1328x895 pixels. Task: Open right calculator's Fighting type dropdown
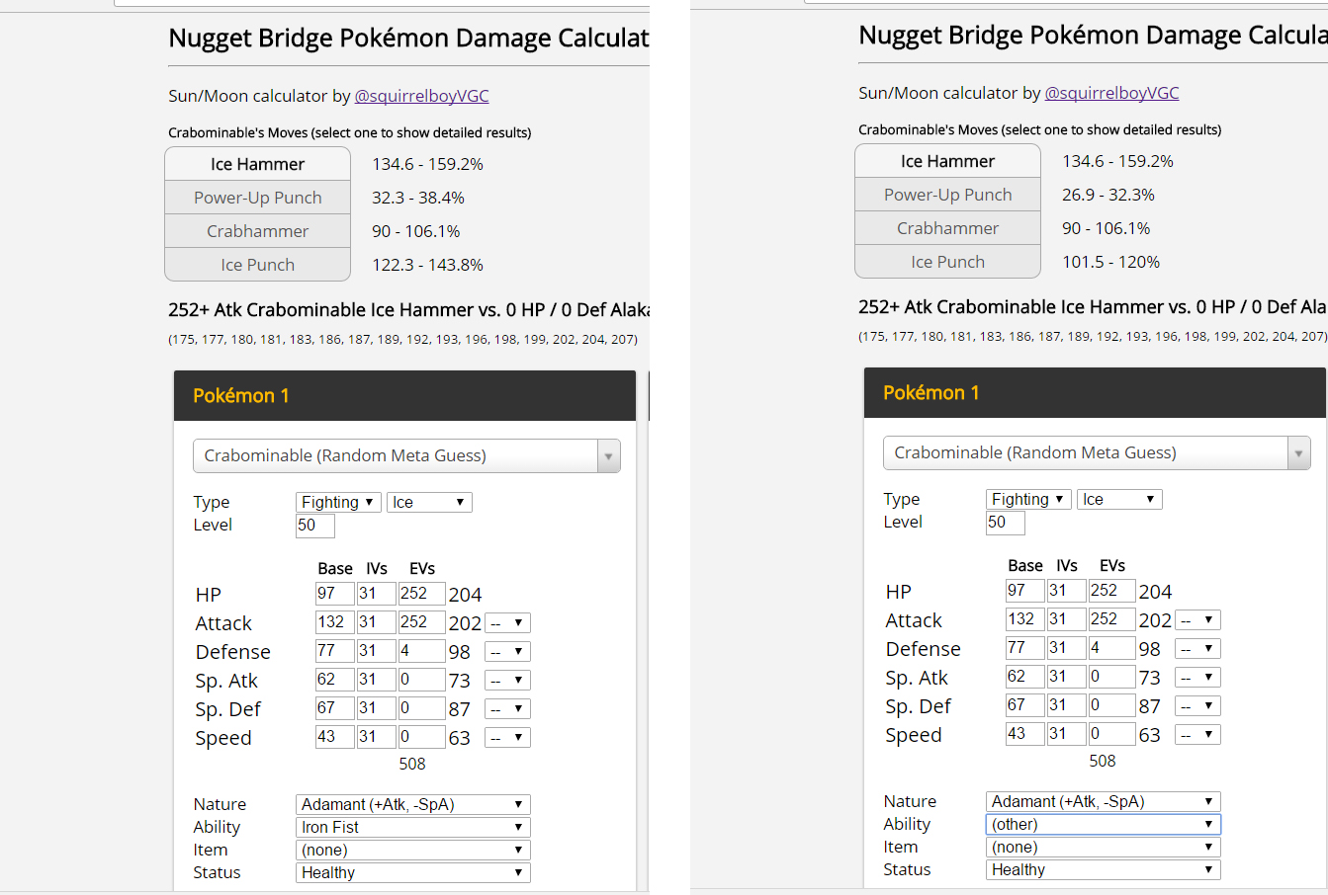(x=1028, y=499)
